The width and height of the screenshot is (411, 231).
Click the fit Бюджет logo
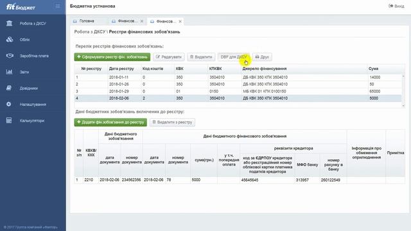(x=21, y=7)
